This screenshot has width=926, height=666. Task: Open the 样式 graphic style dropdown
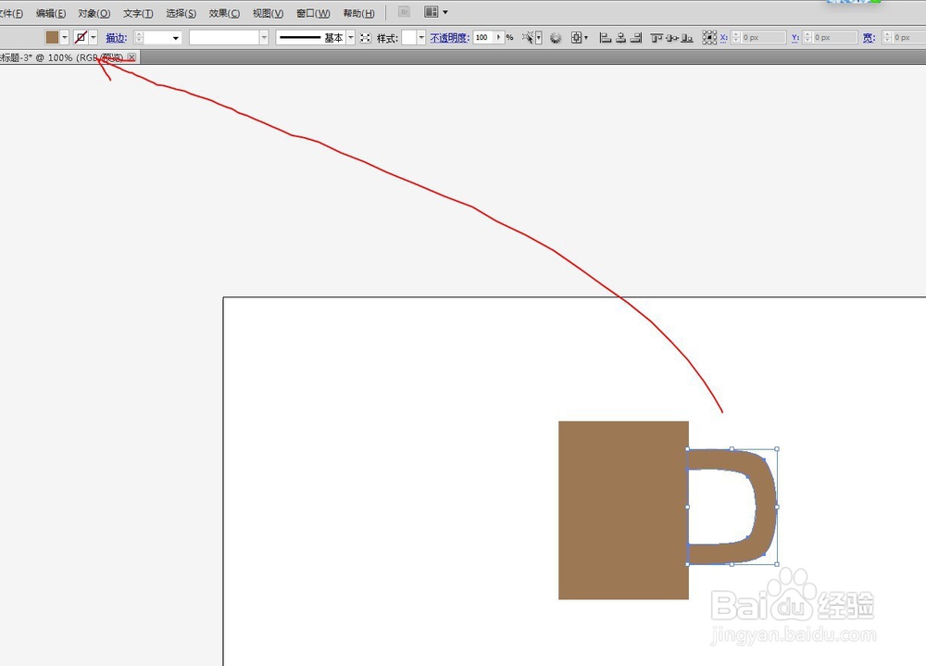[421, 37]
